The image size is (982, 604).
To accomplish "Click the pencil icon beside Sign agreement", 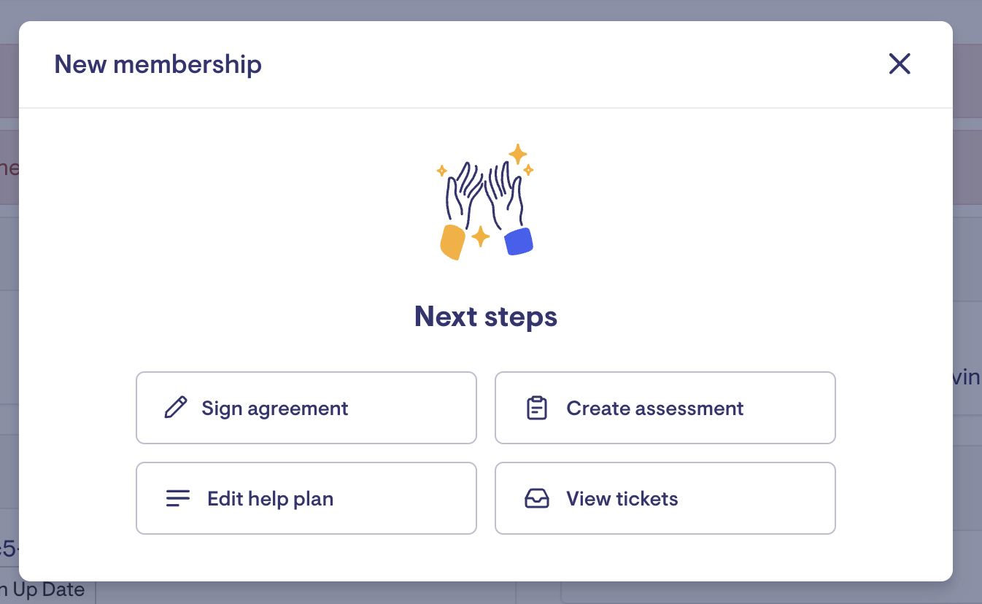I will coord(176,408).
